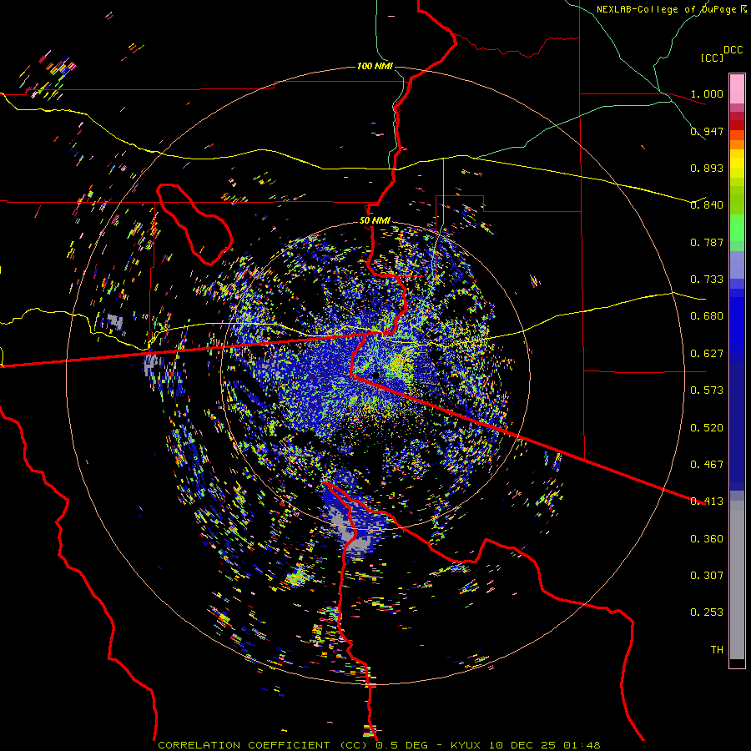Select the 0.787 scale value
This screenshot has height=751, width=751.
[707, 242]
